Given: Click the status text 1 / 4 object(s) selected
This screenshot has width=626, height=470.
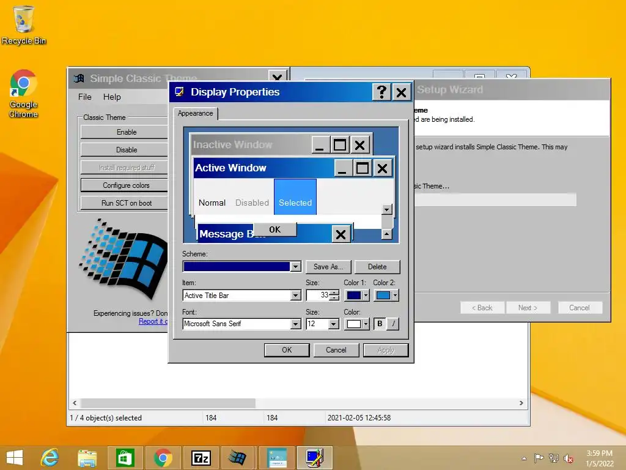Looking at the screenshot, I should point(106,417).
